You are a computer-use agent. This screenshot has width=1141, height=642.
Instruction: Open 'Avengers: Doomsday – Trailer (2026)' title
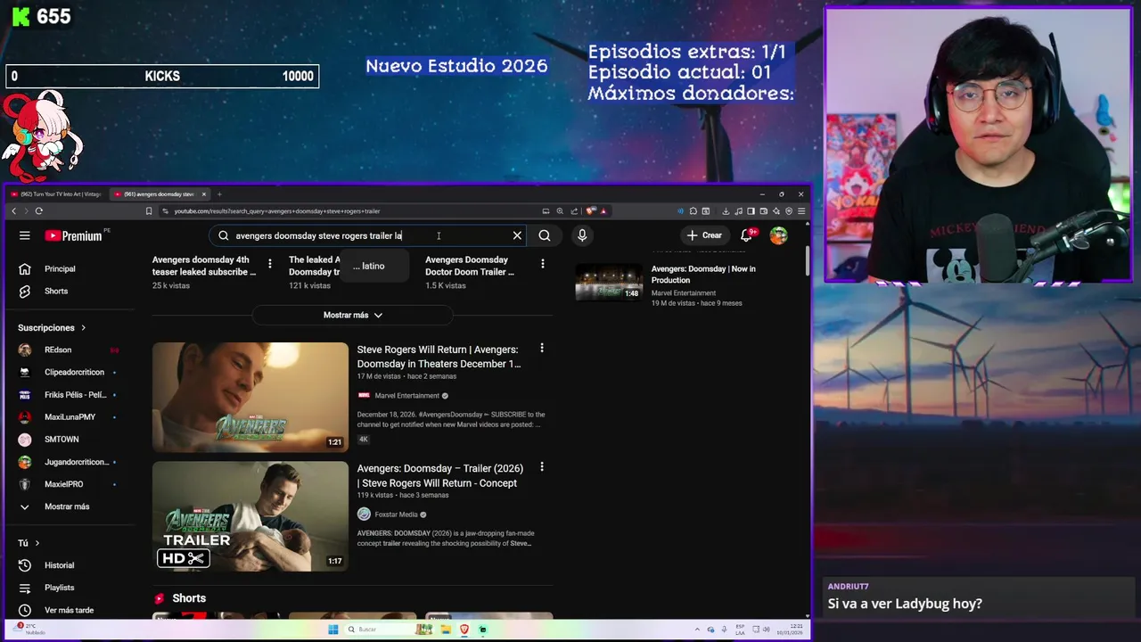439,475
